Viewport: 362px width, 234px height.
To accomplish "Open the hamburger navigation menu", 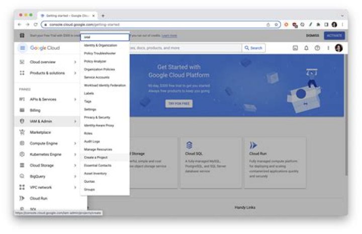I will (x=23, y=48).
